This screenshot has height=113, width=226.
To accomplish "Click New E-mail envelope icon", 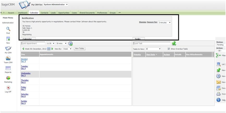I will coord(218,82).
